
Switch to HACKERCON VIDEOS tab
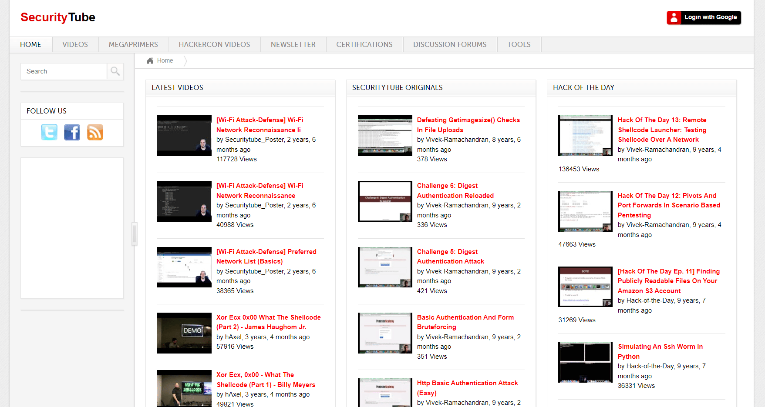[x=214, y=44]
